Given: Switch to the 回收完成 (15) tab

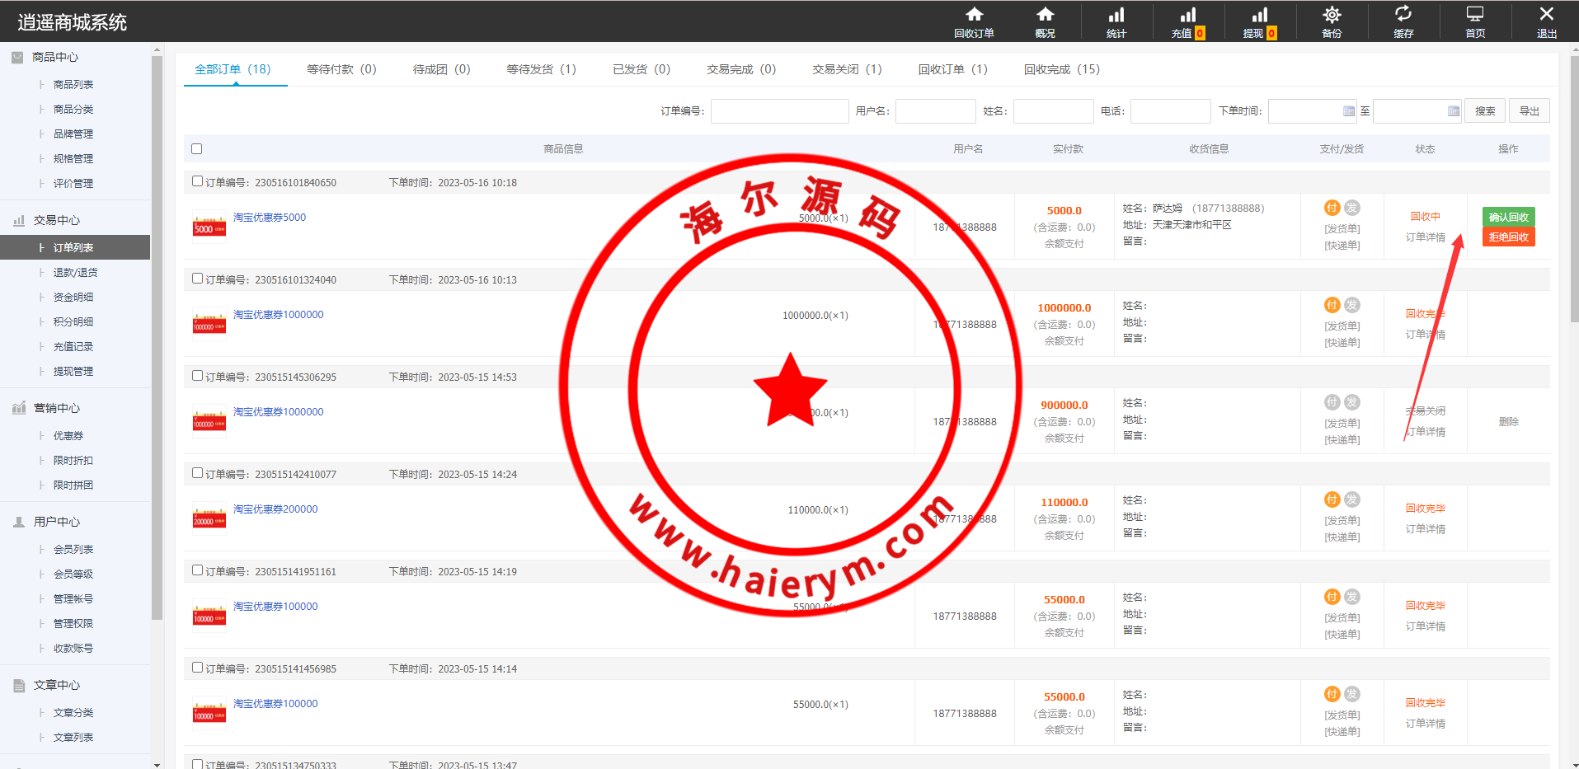Looking at the screenshot, I should (1061, 69).
